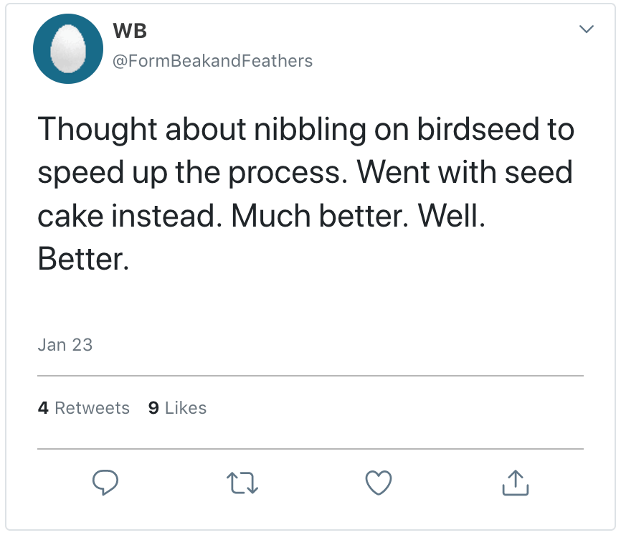This screenshot has height=535, width=621.
Task: View the 4 Retweets list
Action: point(84,408)
